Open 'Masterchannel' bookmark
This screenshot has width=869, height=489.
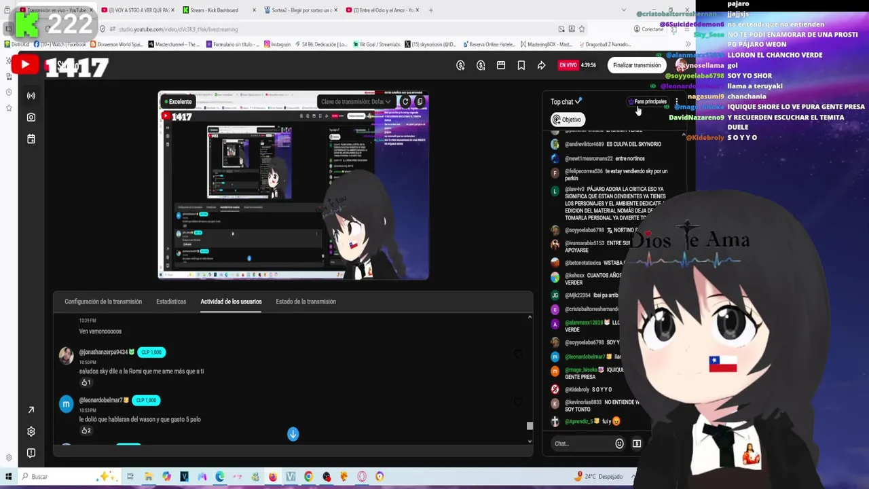click(x=173, y=44)
